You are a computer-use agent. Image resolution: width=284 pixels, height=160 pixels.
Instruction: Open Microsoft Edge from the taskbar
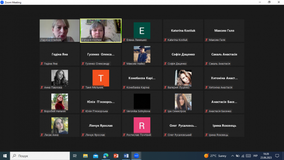(x=106, y=156)
